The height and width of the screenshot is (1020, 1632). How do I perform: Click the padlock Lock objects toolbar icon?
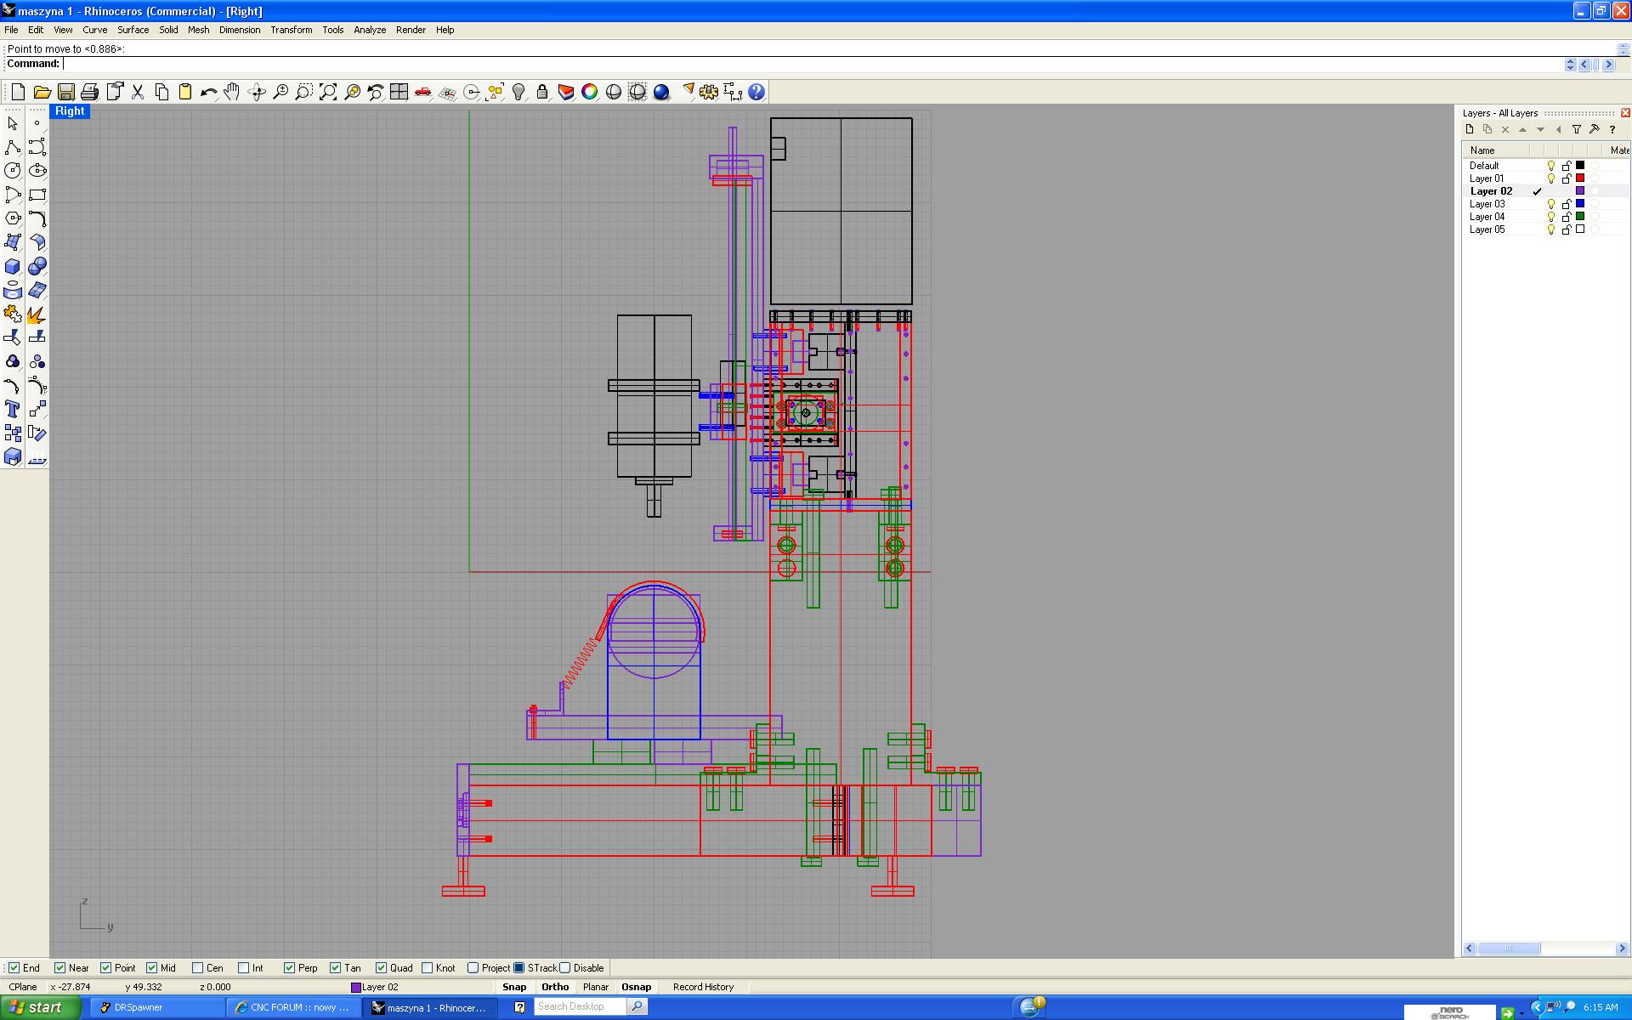click(542, 92)
